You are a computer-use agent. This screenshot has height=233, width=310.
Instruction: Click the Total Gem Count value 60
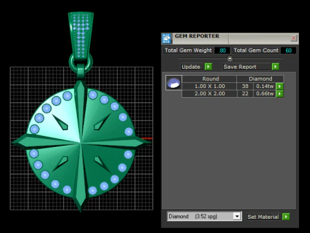[289, 50]
